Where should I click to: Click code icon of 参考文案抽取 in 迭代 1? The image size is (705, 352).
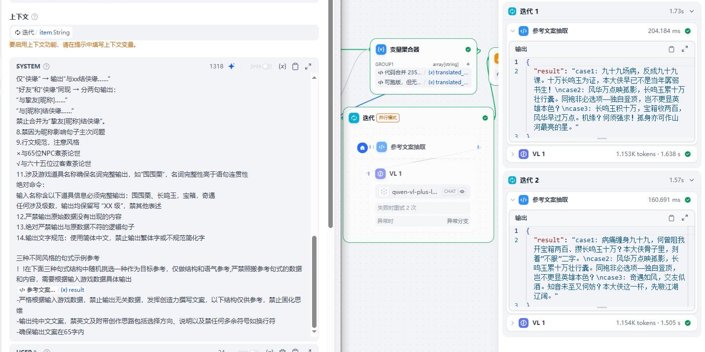[x=524, y=31]
